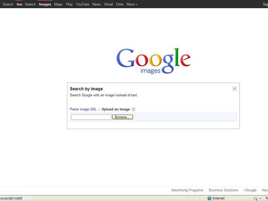Click the leftmost Search link in top bar

coord(8,4)
